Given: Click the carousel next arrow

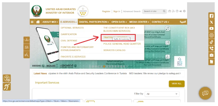Looking at the screenshot, I should pyautogui.click(x=127, y=66).
